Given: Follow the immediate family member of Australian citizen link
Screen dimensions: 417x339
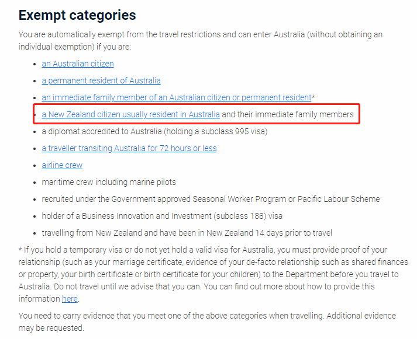Looking at the screenshot, I should 177,97.
